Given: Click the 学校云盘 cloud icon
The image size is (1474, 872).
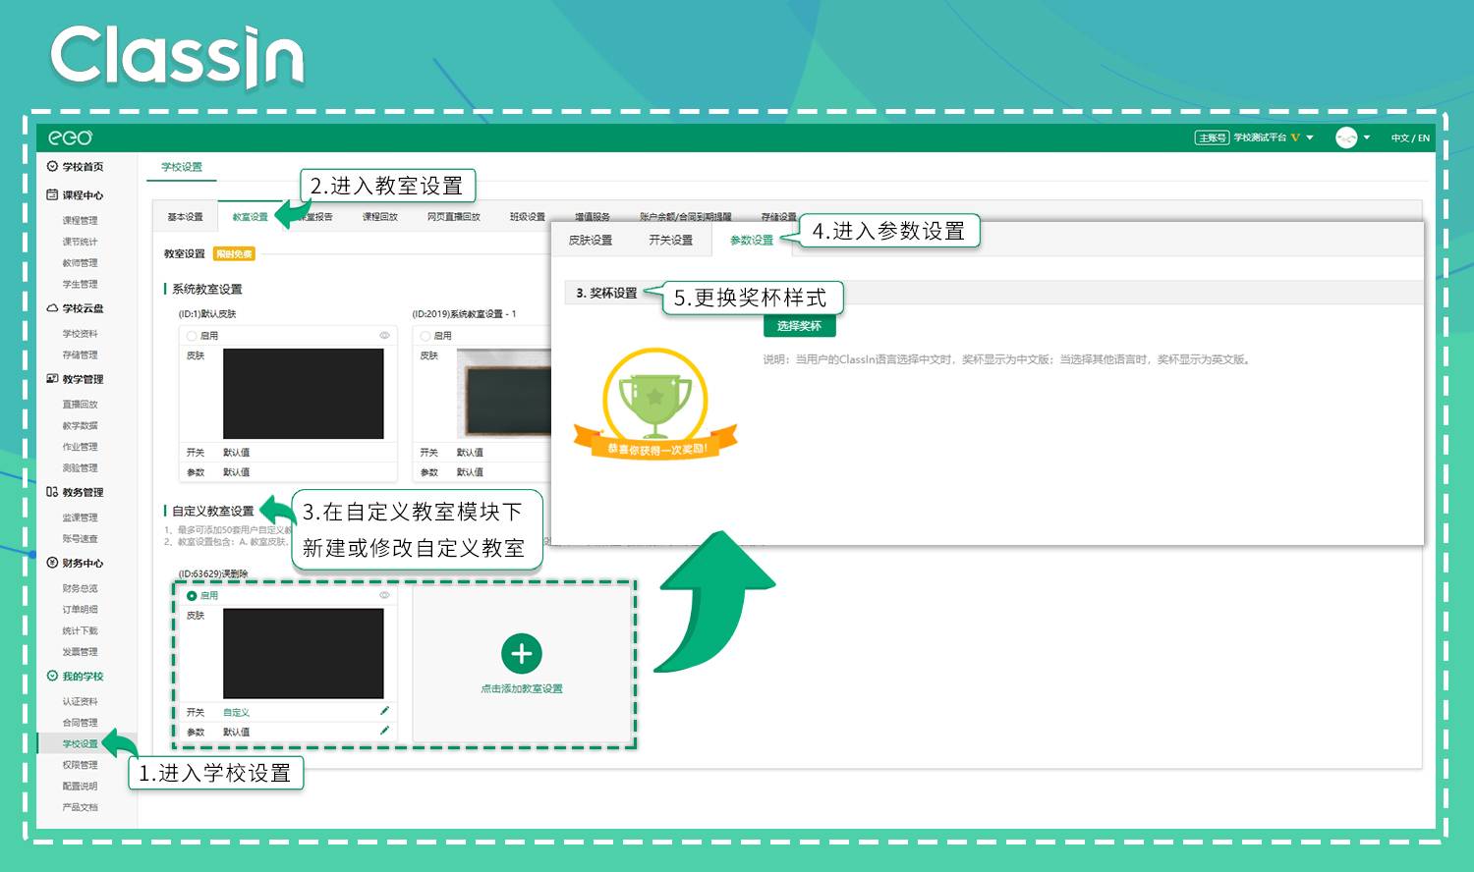Looking at the screenshot, I should click(x=52, y=307).
